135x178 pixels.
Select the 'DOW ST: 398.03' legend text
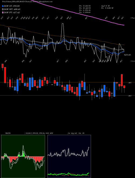[x=12, y=6]
